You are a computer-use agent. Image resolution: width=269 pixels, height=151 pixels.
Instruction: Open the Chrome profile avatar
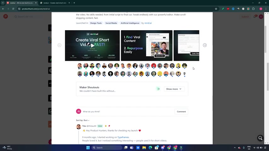pos(261,9)
